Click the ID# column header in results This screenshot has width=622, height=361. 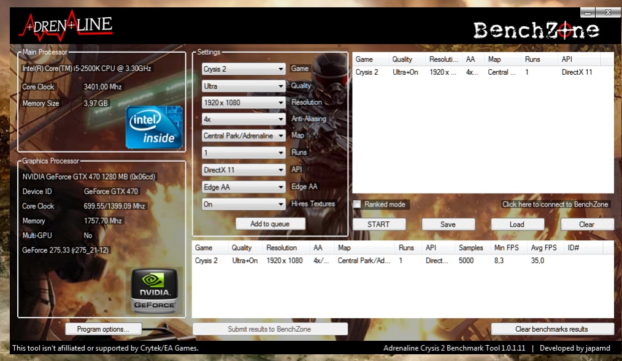(583, 248)
